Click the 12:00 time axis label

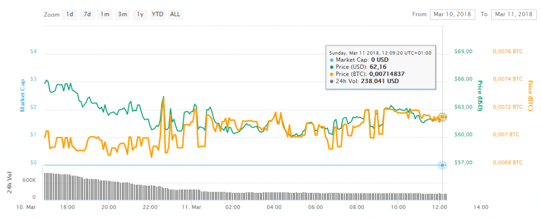point(439,208)
